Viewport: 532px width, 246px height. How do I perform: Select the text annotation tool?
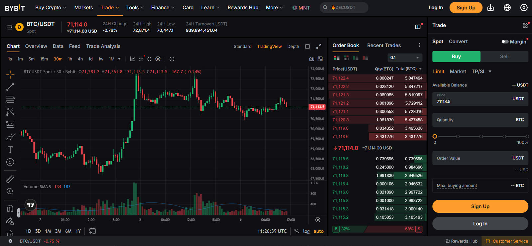coord(10,150)
